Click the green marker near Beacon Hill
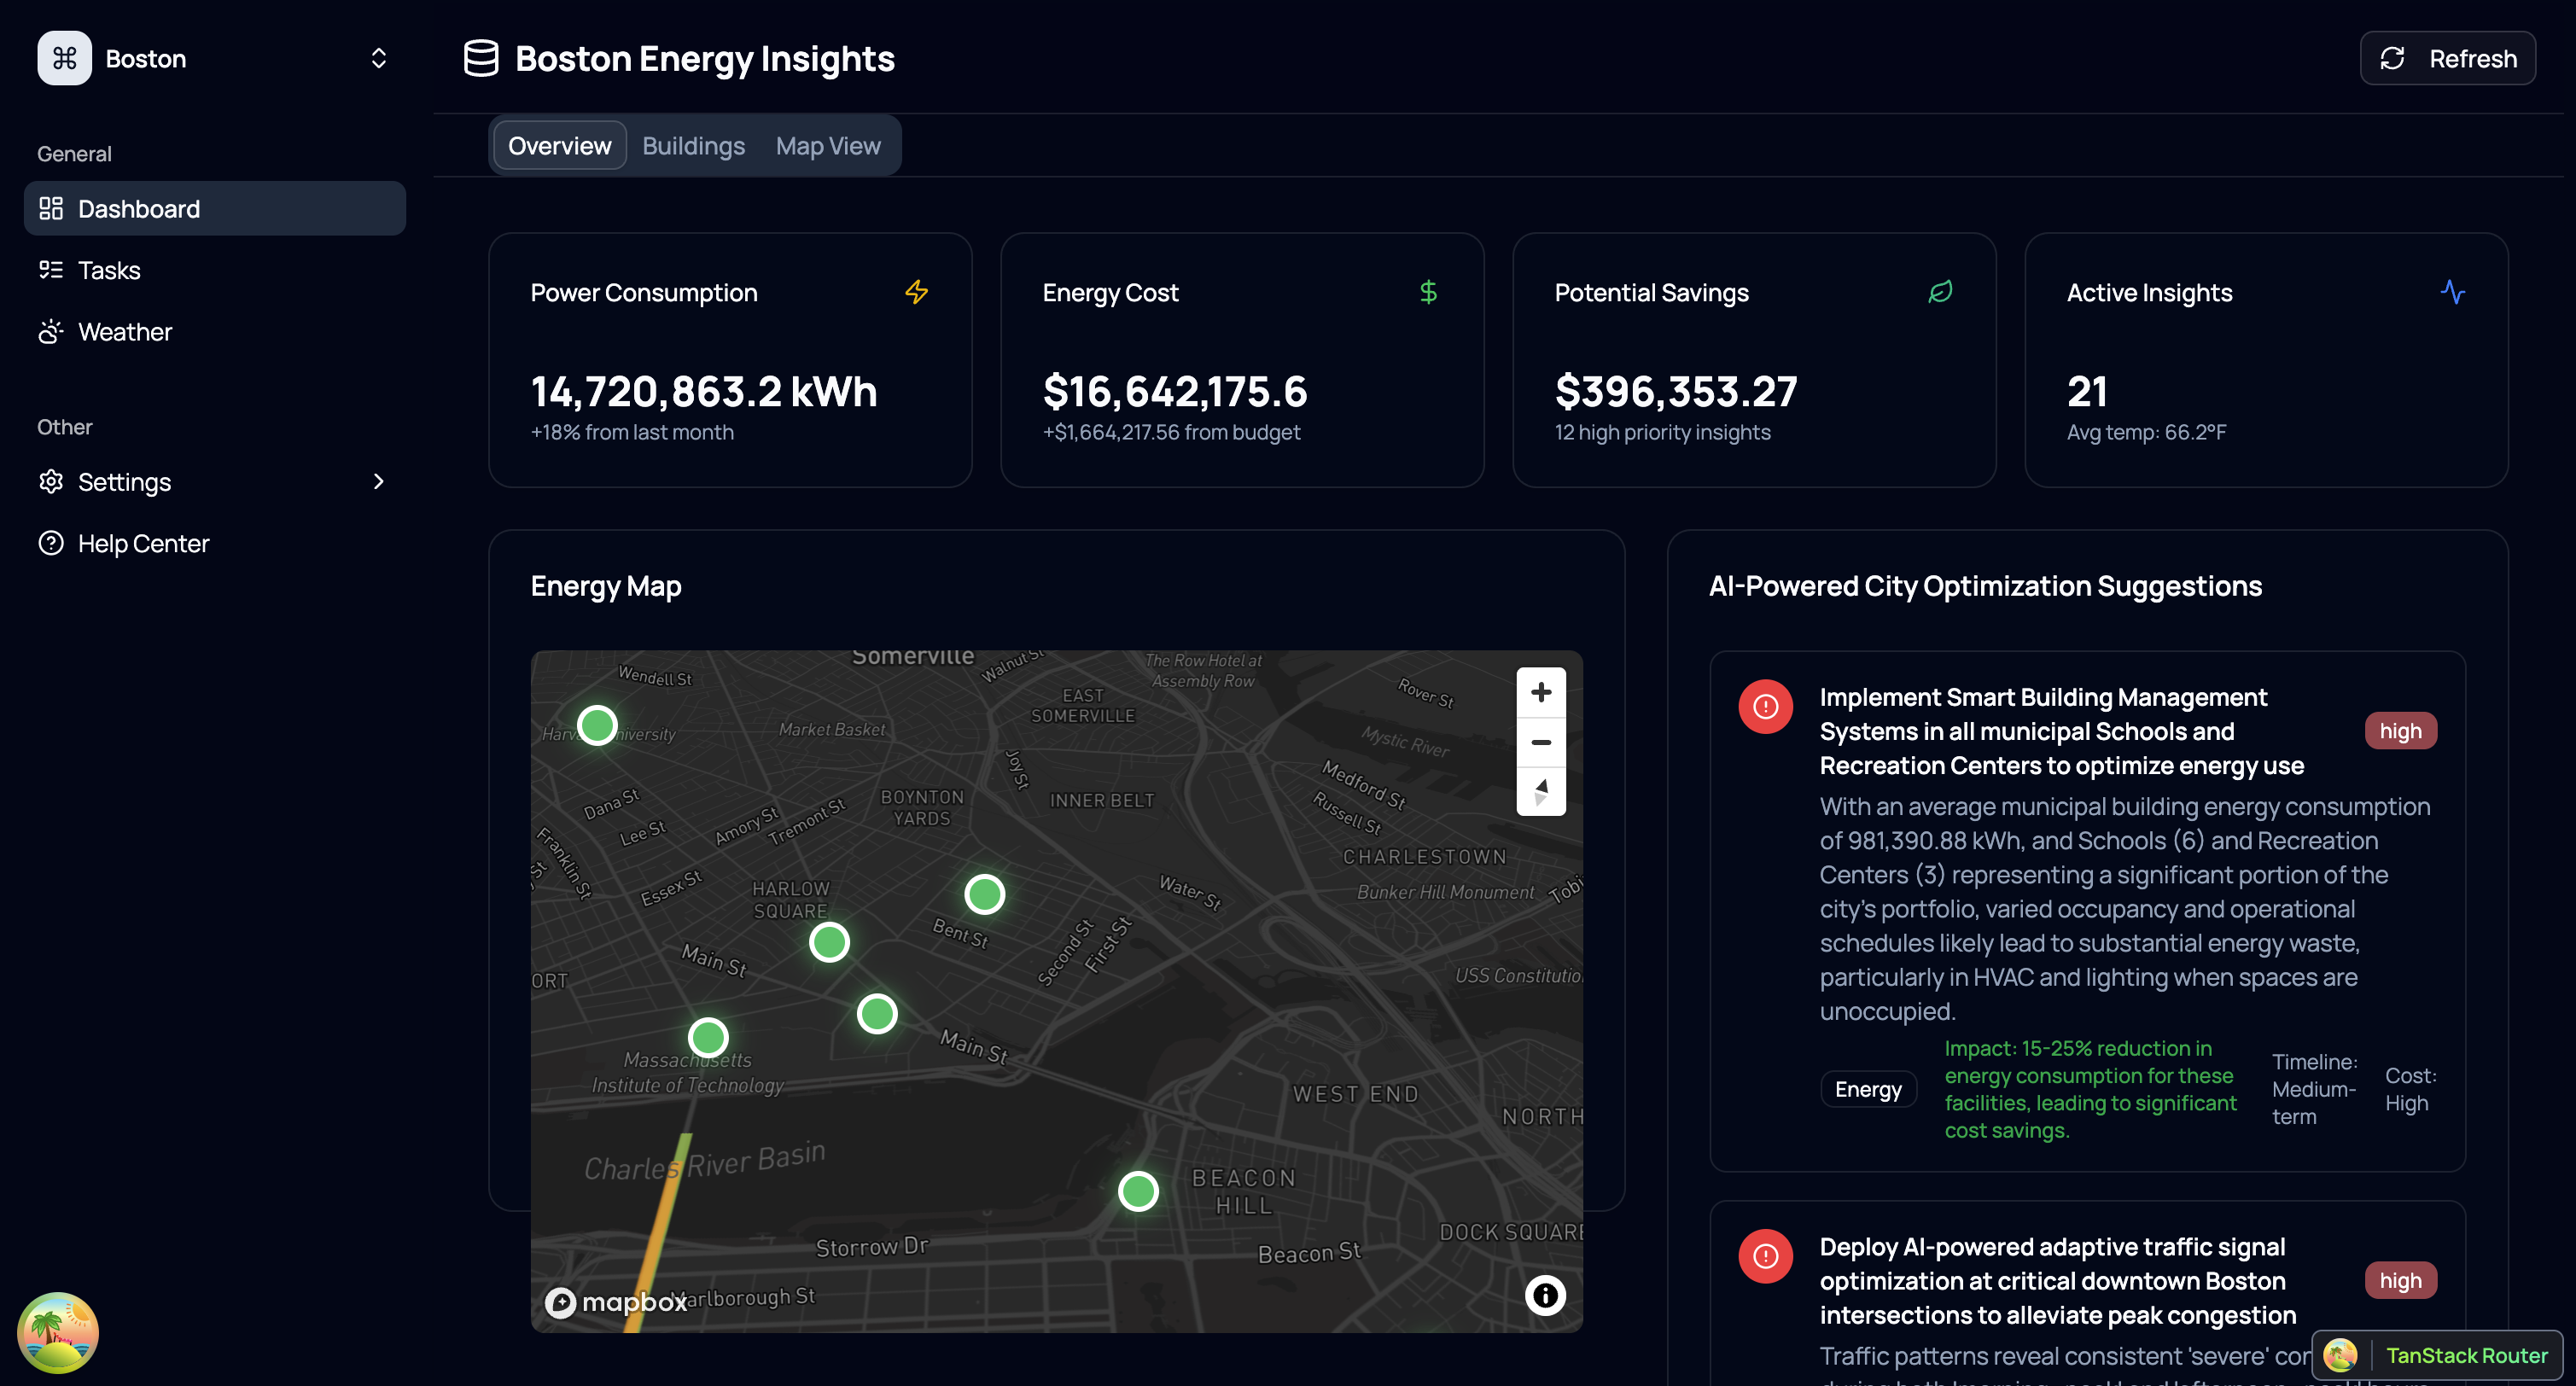Image resolution: width=2576 pixels, height=1386 pixels. coord(1137,1191)
